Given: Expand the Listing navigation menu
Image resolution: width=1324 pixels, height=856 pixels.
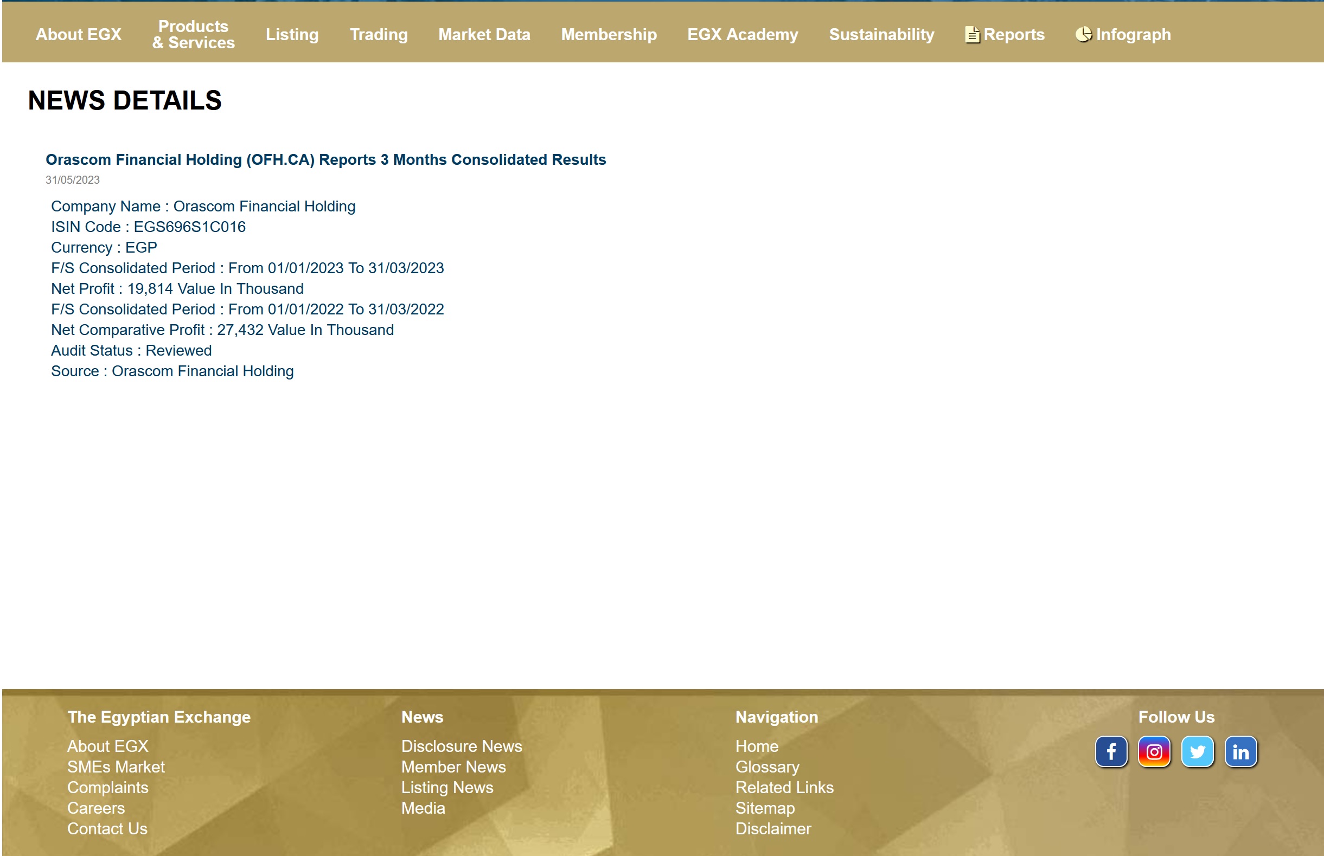Looking at the screenshot, I should point(292,35).
